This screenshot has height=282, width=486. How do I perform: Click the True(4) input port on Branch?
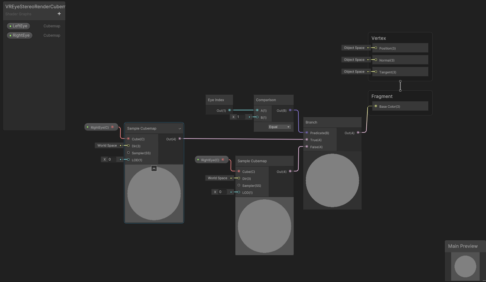click(307, 139)
